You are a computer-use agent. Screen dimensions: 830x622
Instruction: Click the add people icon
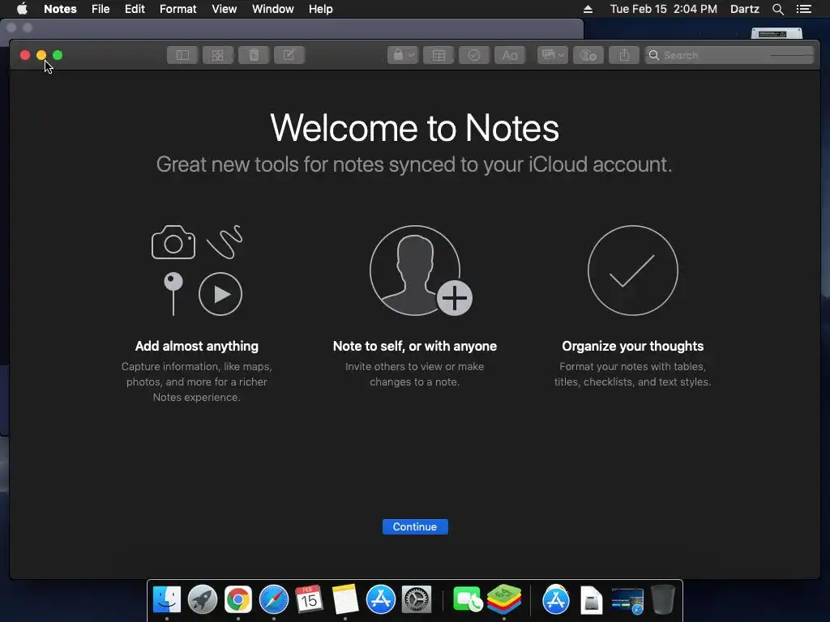click(588, 56)
